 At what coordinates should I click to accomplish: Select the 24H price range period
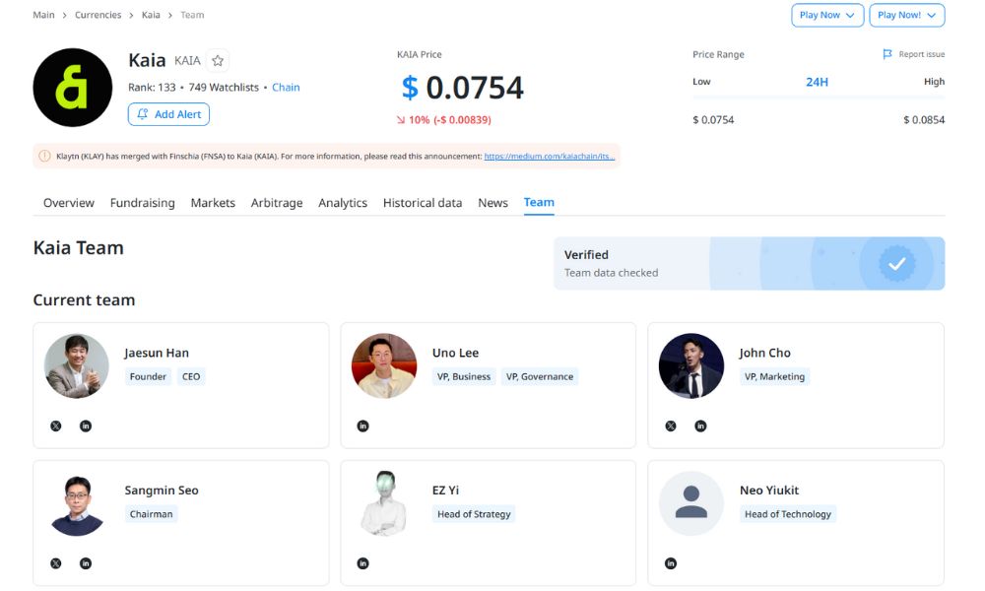click(817, 82)
